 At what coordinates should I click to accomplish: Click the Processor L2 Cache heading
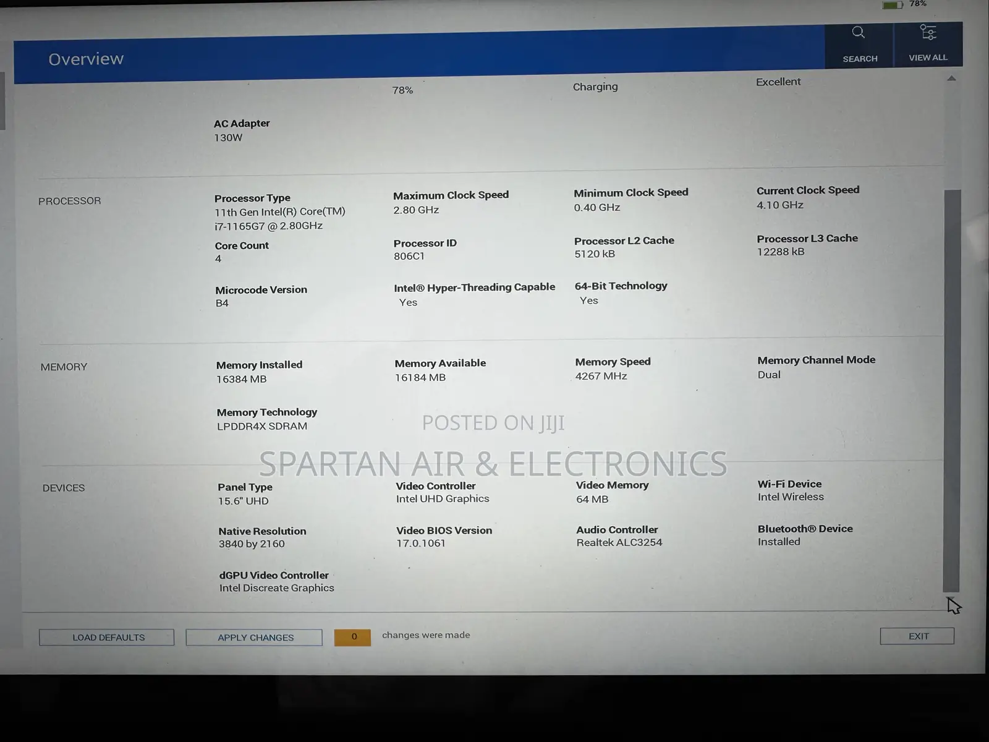click(x=624, y=241)
